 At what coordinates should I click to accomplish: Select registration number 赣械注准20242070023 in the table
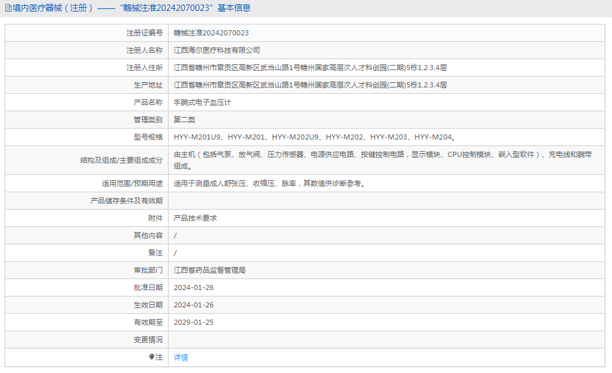(x=211, y=33)
